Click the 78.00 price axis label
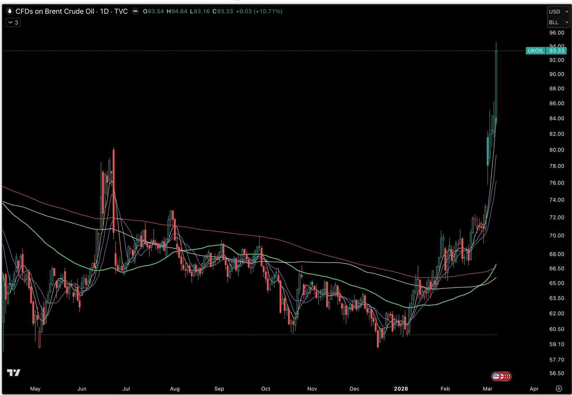The image size is (572, 395). pyautogui.click(x=557, y=166)
